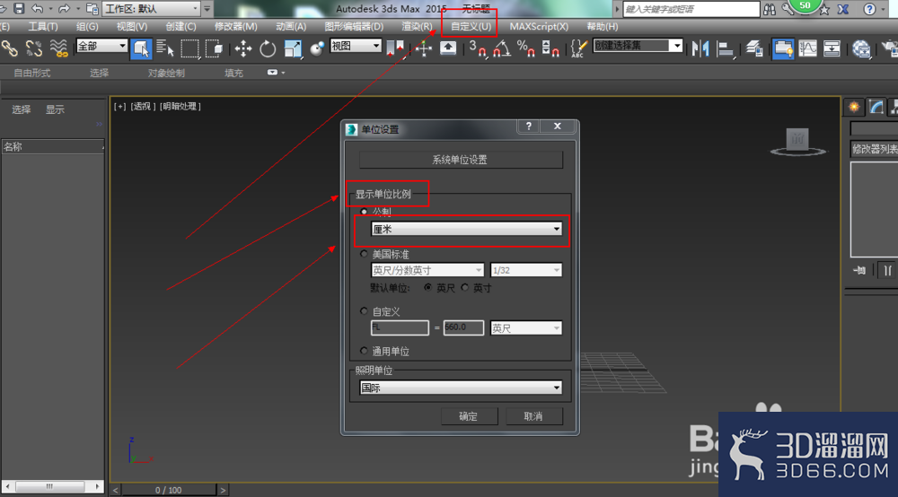Open the custom unit 英尺 dropdown
The height and width of the screenshot is (497, 898).
(x=525, y=328)
